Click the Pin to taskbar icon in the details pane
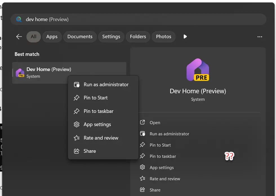This screenshot has width=276, height=196. pyautogui.click(x=142, y=156)
